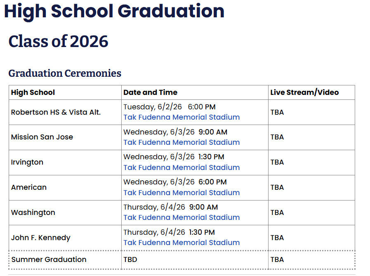Open Tak Fudenna Memorial Stadium link for Robertson HS
This screenshot has width=370, height=276.
coord(181,117)
